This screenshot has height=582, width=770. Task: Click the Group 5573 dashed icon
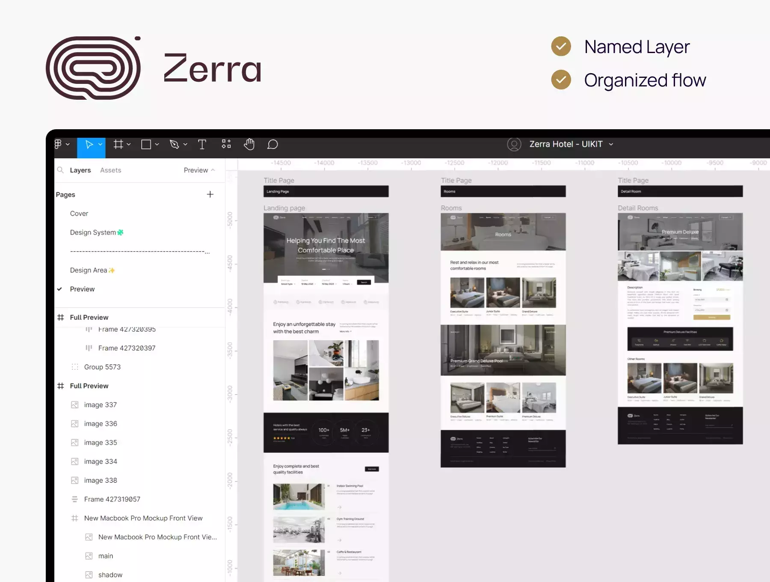tap(75, 367)
